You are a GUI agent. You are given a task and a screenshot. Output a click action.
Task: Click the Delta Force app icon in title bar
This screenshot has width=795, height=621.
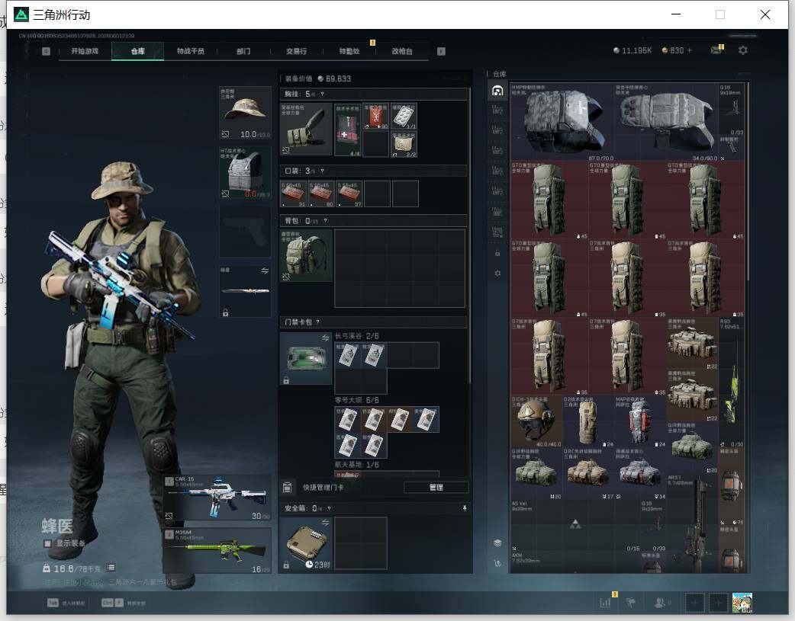[21, 14]
